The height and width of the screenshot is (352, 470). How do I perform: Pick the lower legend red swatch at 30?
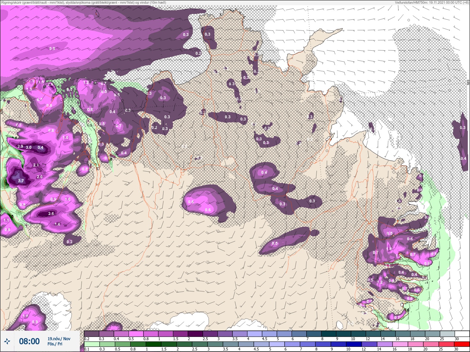(462, 344)
